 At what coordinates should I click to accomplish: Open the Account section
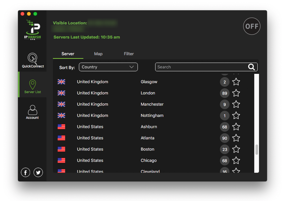[x=32, y=112]
